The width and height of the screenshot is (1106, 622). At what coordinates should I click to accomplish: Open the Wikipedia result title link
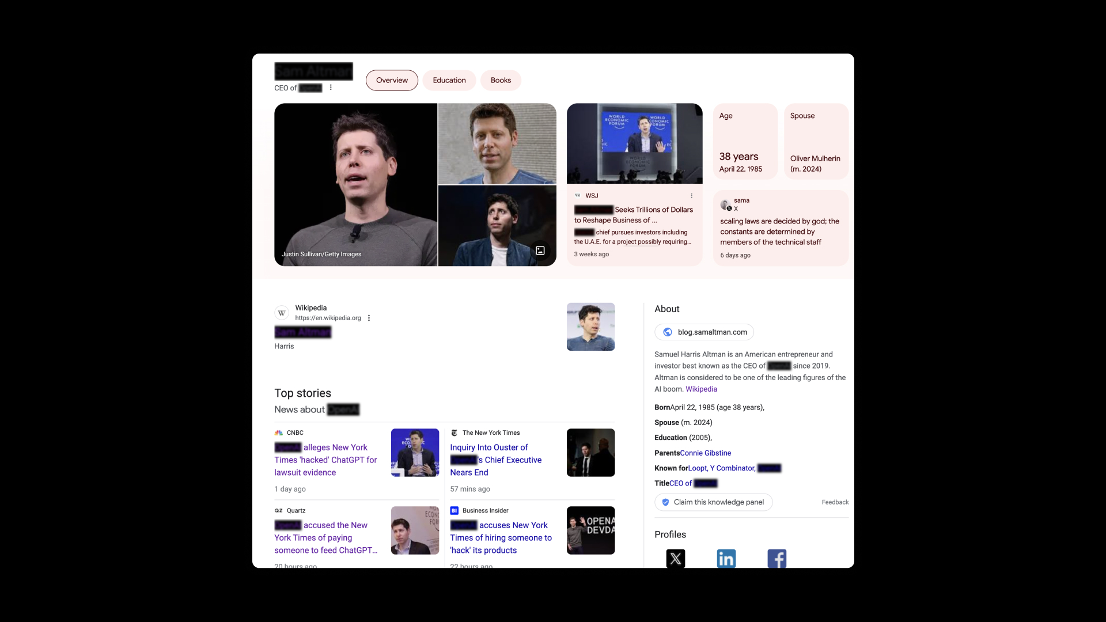pyautogui.click(x=303, y=332)
